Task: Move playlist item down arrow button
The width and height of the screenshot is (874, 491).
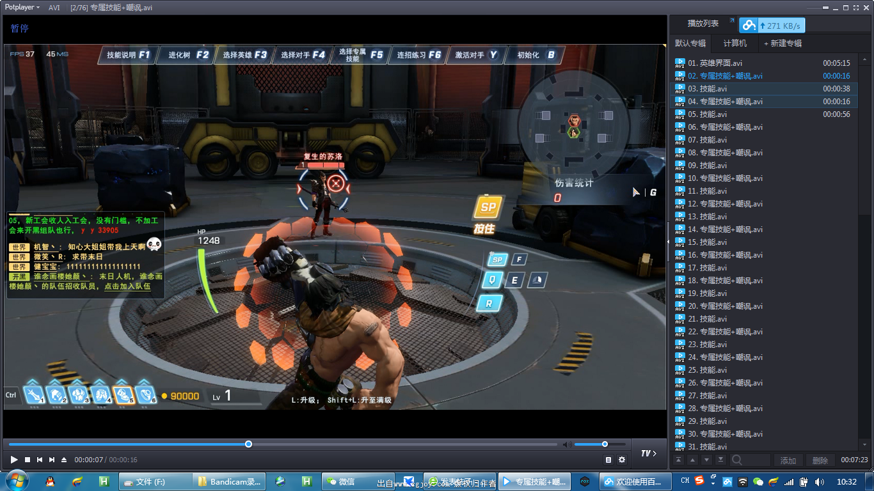Action: coord(706,460)
